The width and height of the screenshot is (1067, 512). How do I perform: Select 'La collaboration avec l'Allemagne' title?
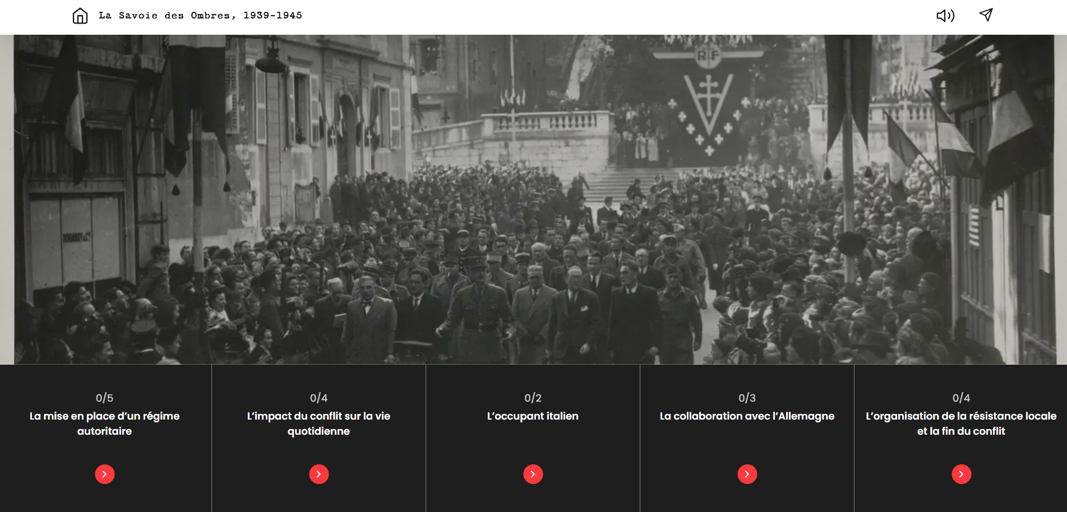point(747,416)
